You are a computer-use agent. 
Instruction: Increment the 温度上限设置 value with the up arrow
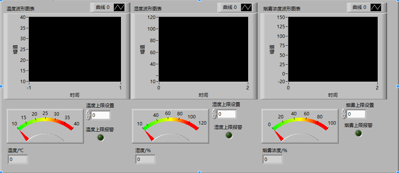(x=88, y=113)
